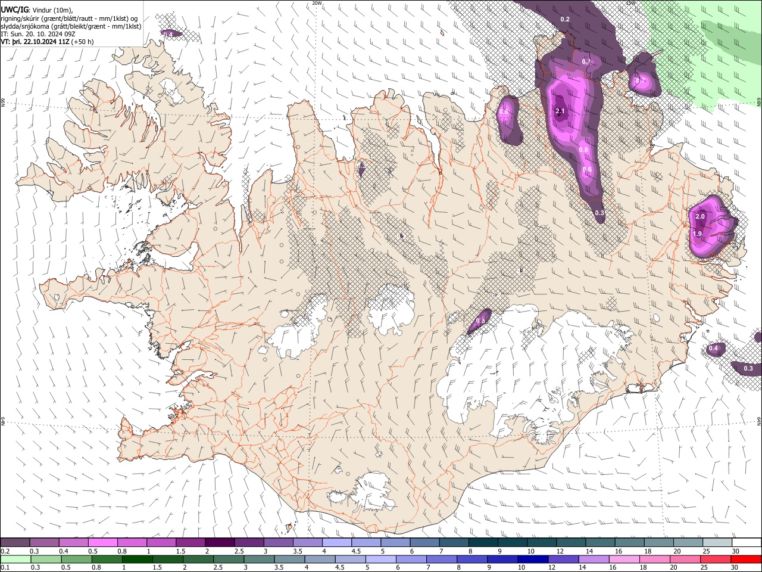Click the '0.2' label on the upper legend

(x=5, y=551)
